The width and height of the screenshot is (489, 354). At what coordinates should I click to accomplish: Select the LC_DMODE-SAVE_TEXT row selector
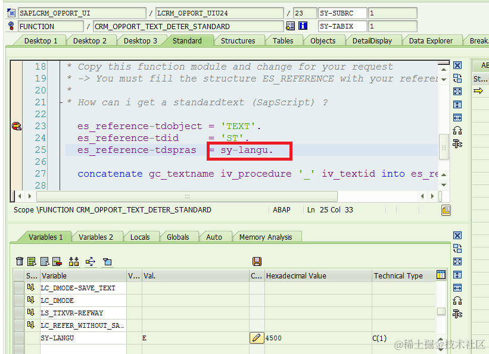pos(19,287)
